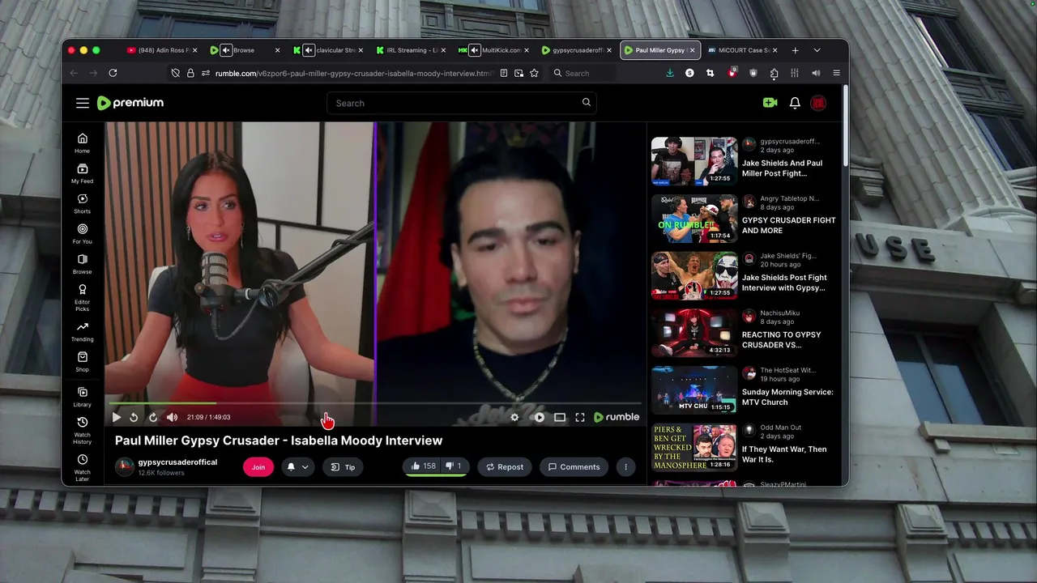The width and height of the screenshot is (1037, 583).
Task: Click the browser URL address bar
Action: click(354, 73)
